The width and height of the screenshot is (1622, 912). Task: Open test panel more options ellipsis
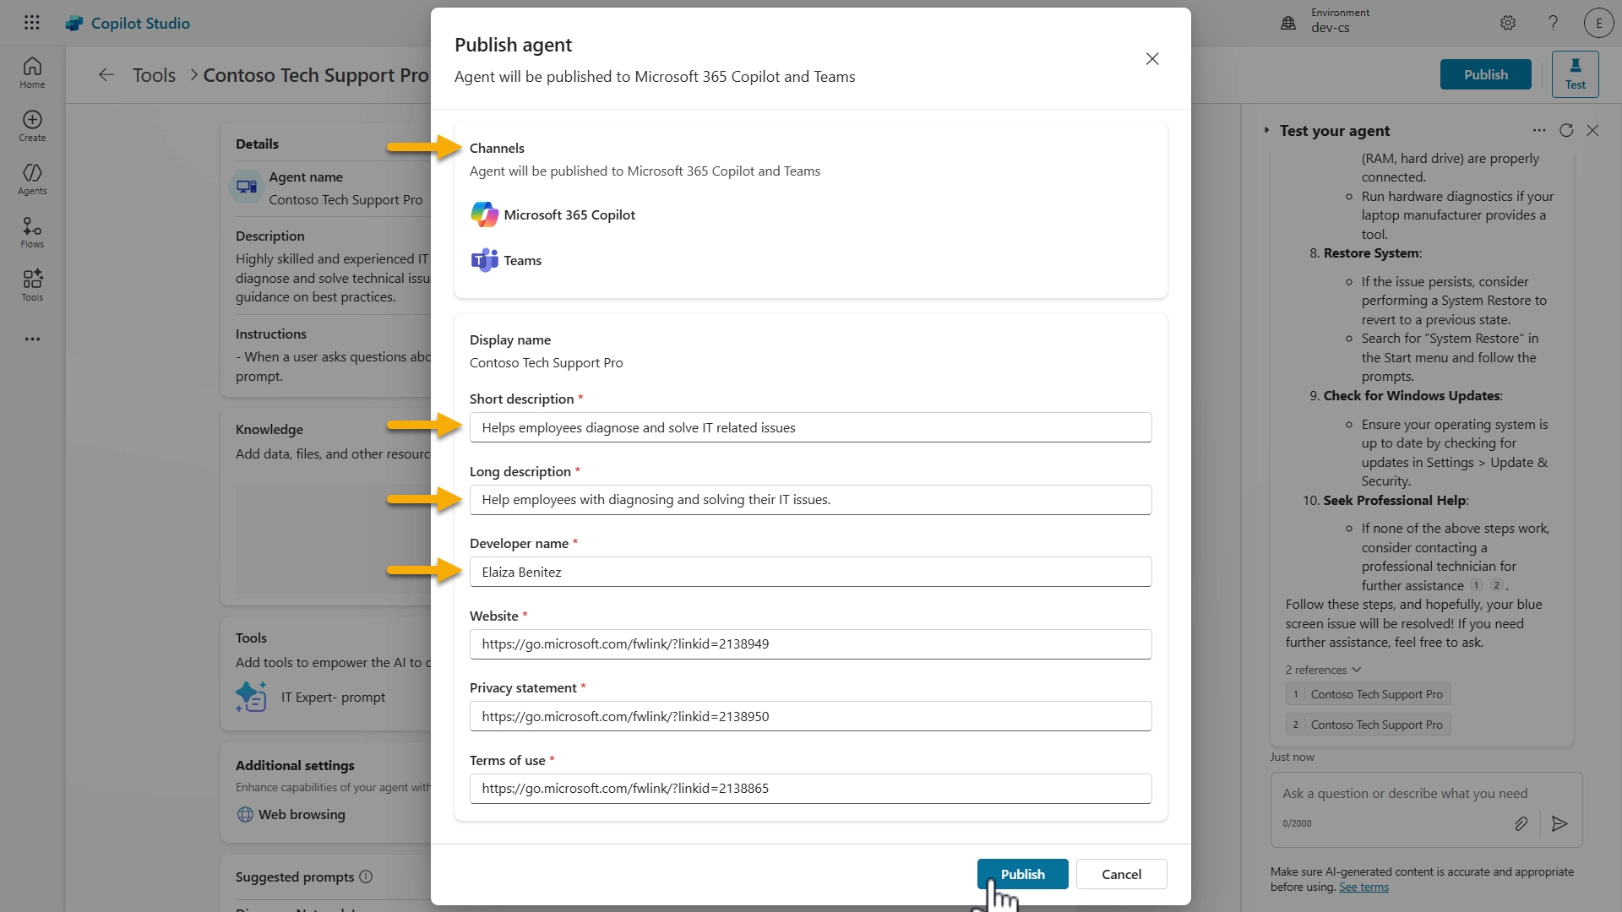tap(1539, 130)
